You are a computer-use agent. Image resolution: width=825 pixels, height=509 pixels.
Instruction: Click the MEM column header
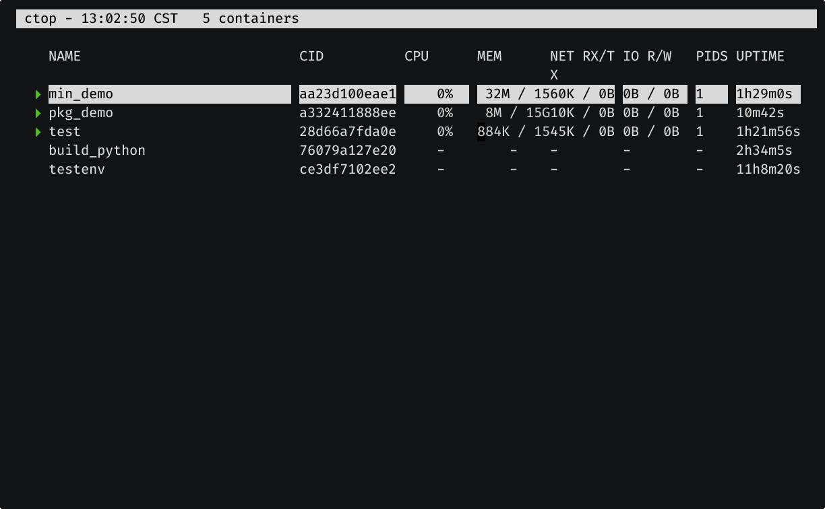tap(489, 57)
